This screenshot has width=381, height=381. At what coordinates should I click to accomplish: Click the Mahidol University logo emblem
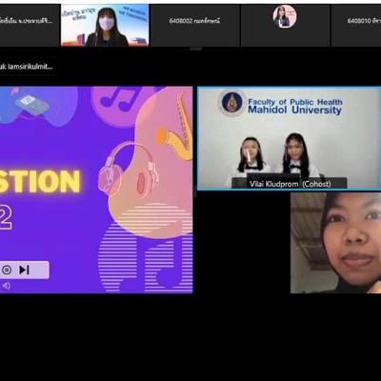point(232,102)
